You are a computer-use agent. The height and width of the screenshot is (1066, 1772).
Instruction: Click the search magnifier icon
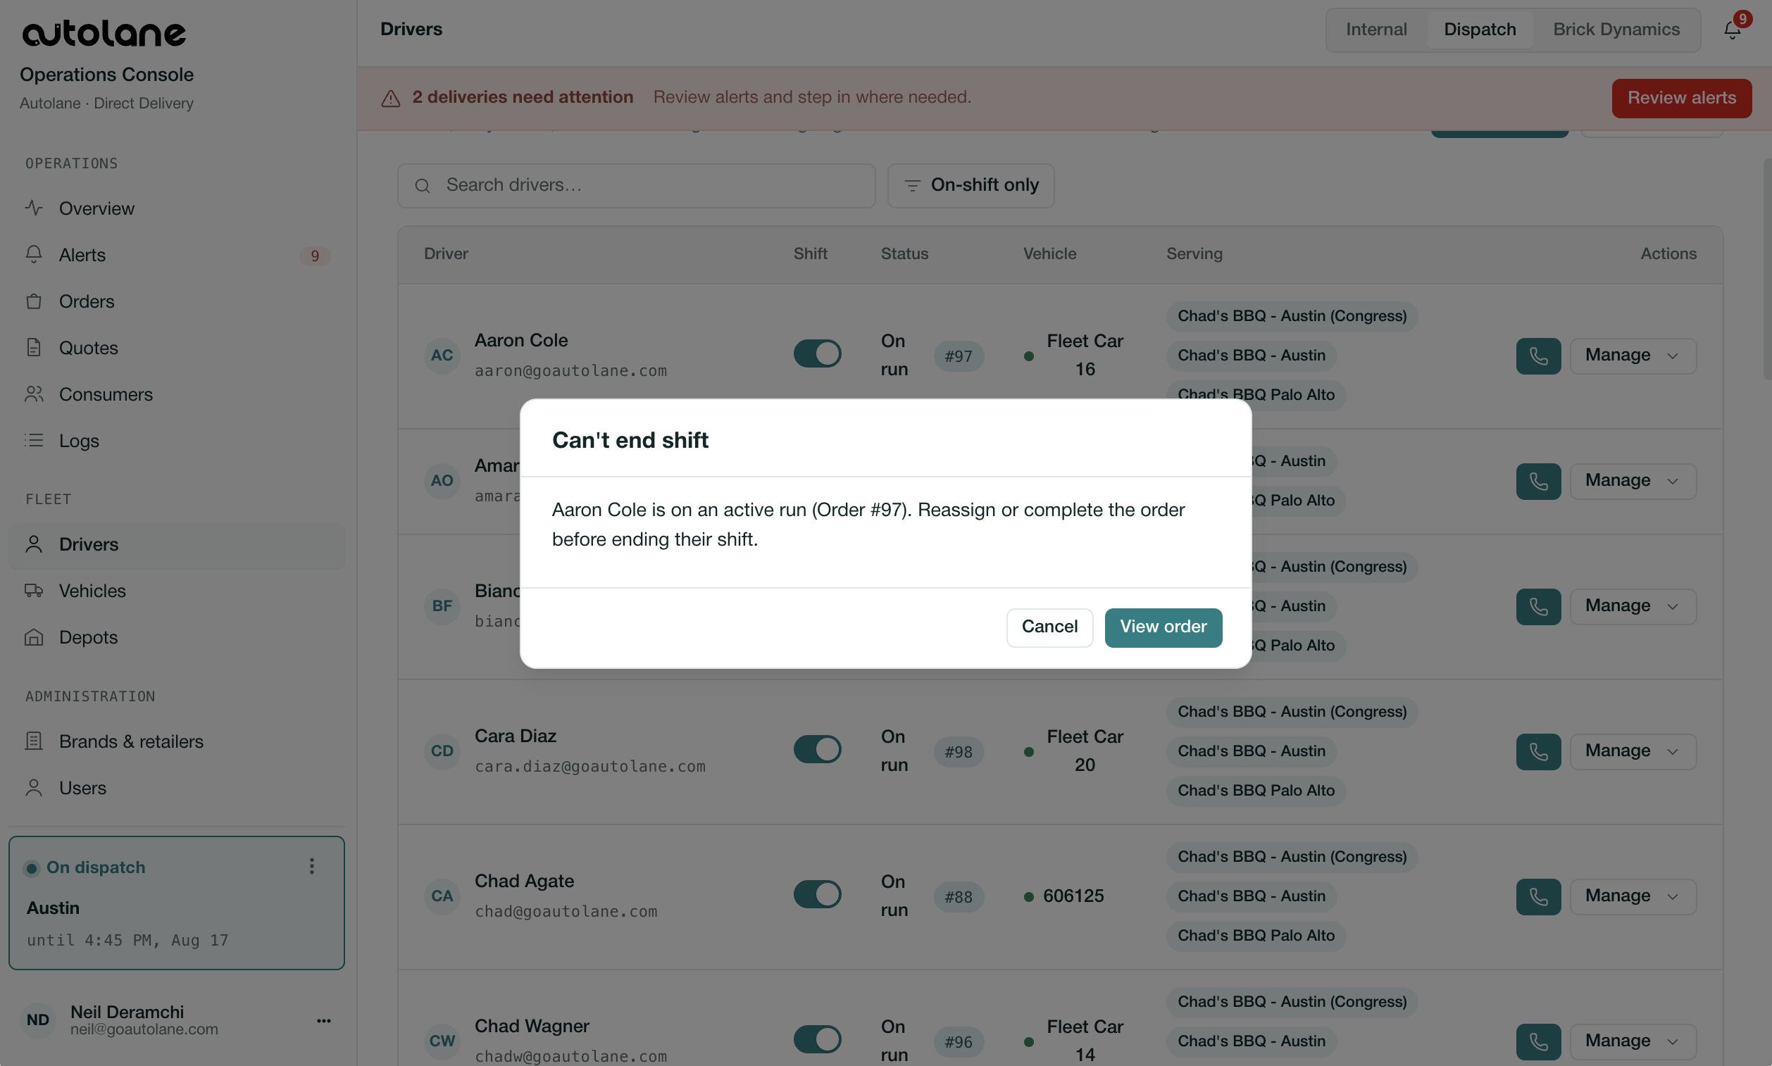(423, 186)
